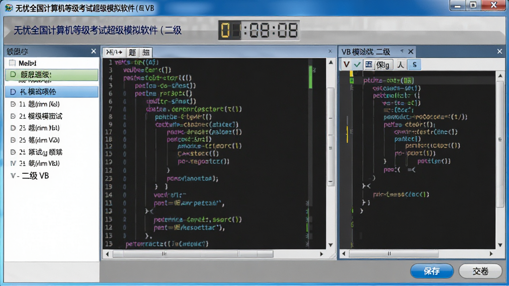Click line number 23 in center editor
Screen dimensions: 509x286
click(108, 178)
